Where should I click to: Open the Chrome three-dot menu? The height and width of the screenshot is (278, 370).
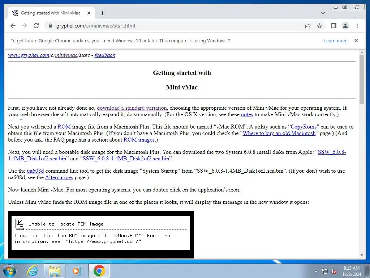(x=357, y=26)
